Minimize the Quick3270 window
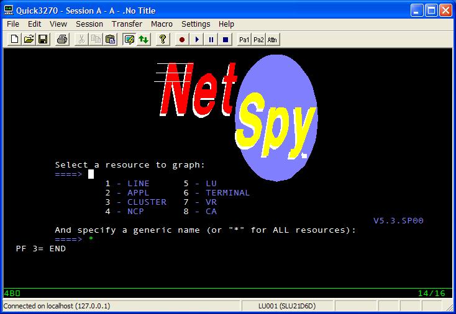 [x=417, y=11]
